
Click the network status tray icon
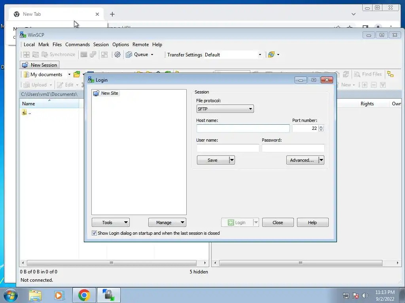pos(346,296)
